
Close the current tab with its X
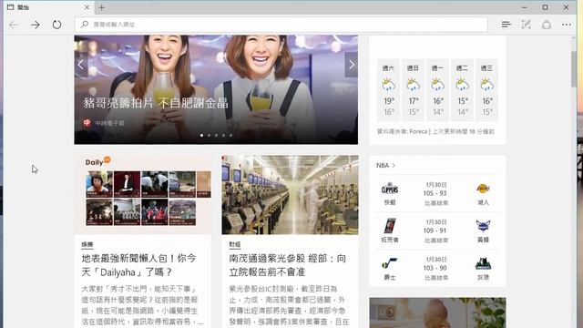[x=87, y=7]
